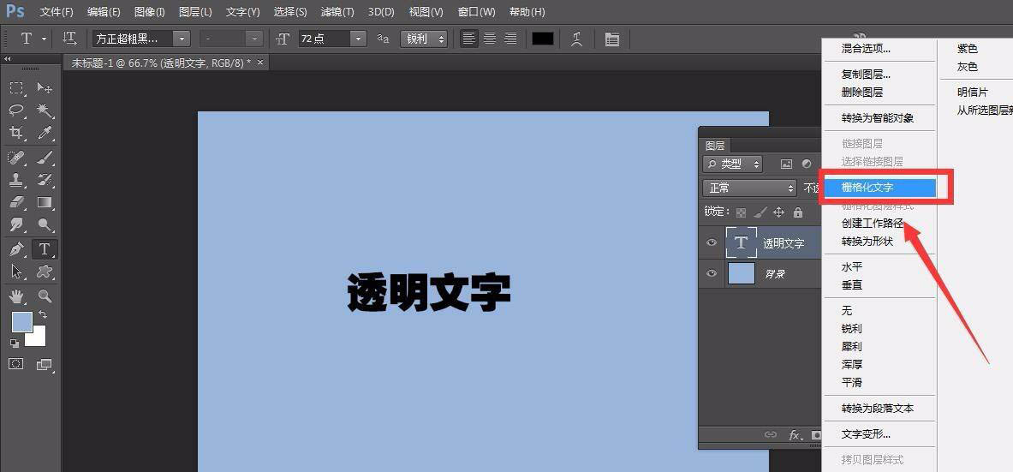
Task: Click the white background color swatch
Action: [39, 338]
